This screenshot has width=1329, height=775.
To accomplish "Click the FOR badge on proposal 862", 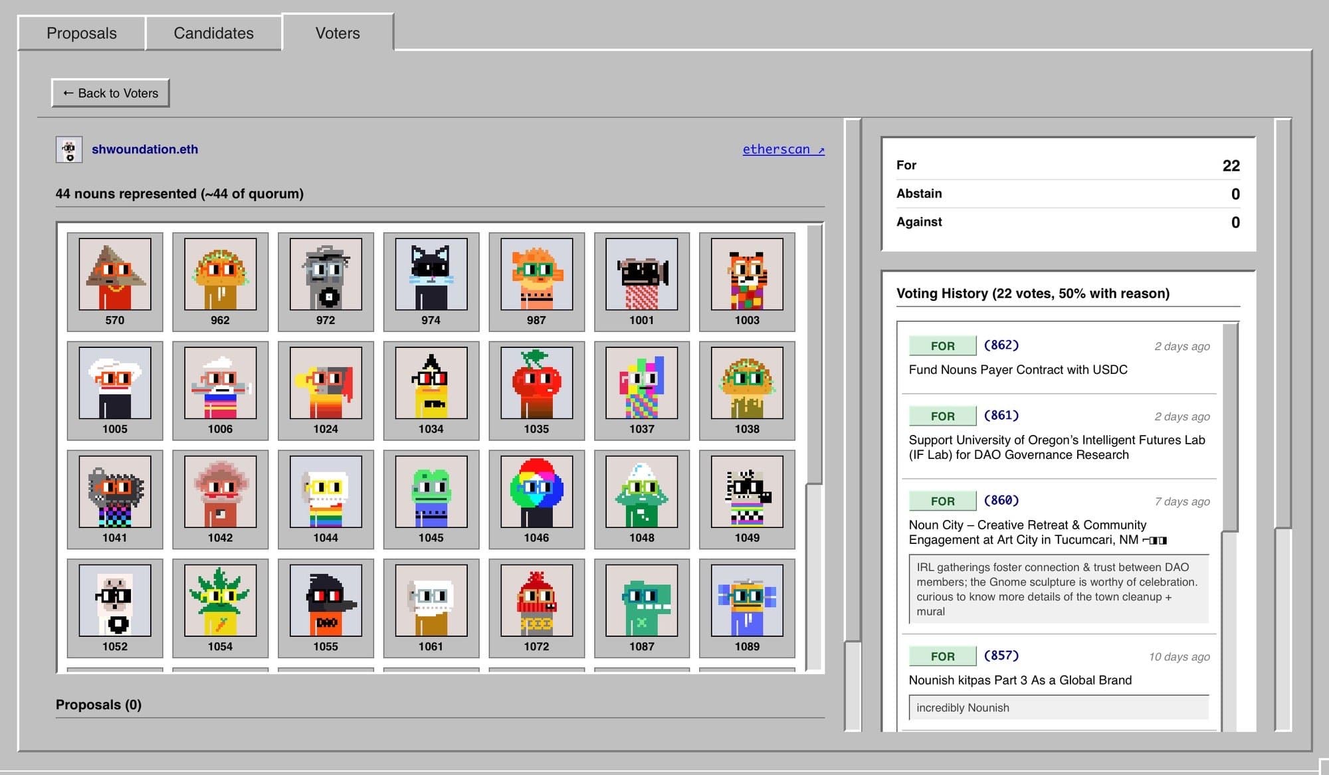I will tap(942, 345).
